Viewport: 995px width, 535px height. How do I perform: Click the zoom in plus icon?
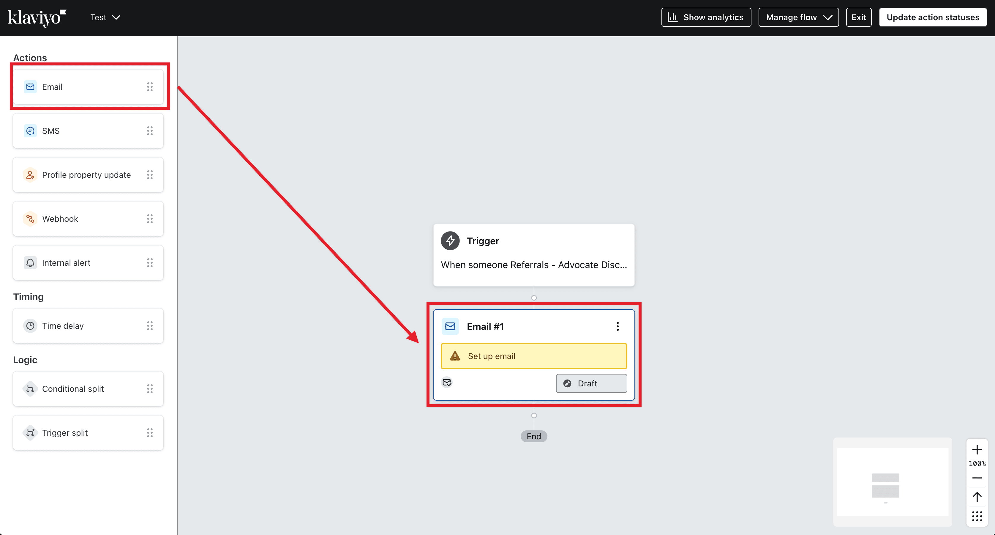pyautogui.click(x=977, y=450)
